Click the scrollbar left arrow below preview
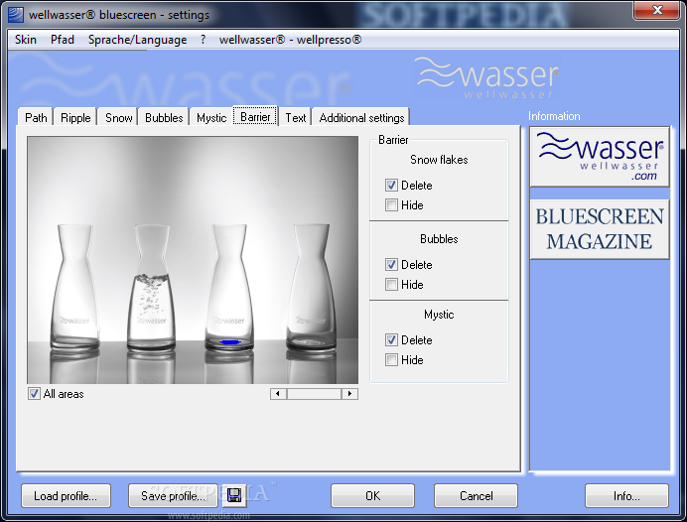This screenshot has width=687, height=522. point(278,394)
